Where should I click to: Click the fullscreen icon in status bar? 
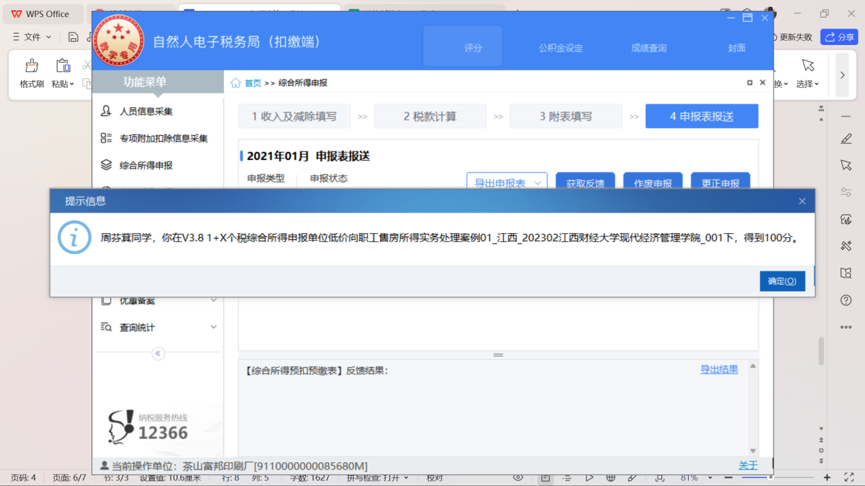(849, 478)
